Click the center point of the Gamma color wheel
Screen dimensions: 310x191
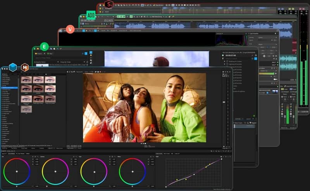pyautogui.click(x=55, y=172)
